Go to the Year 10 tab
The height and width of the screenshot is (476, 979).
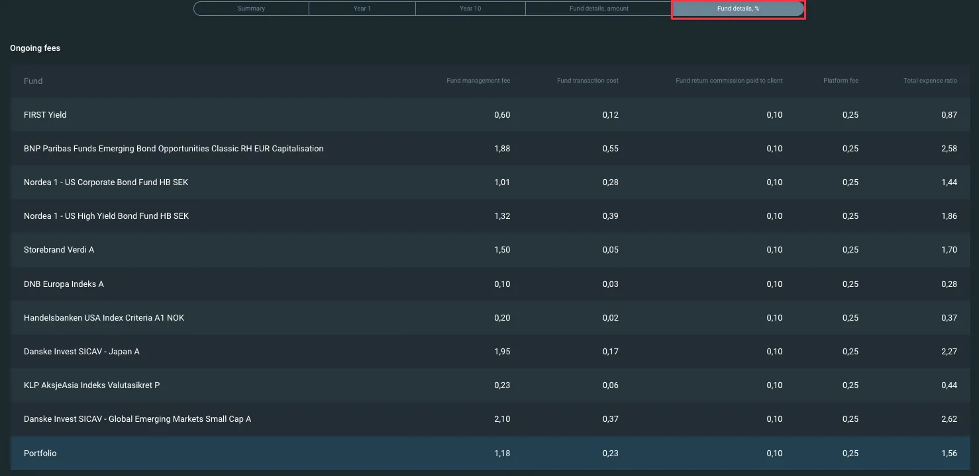tap(470, 9)
